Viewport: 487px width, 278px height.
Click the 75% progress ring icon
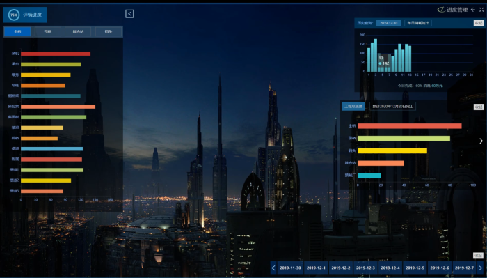(x=14, y=15)
